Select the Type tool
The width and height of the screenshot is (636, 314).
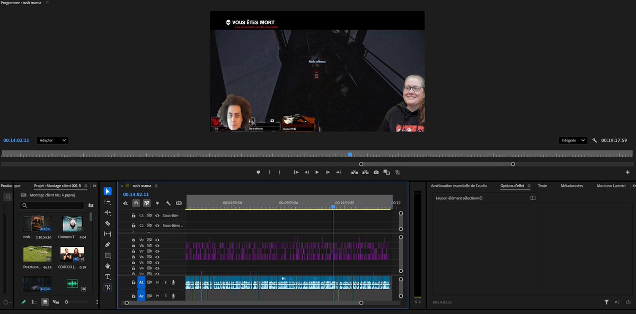108,276
